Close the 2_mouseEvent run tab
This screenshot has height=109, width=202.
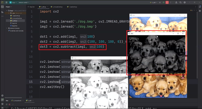pyautogui.click(x=23, y=101)
